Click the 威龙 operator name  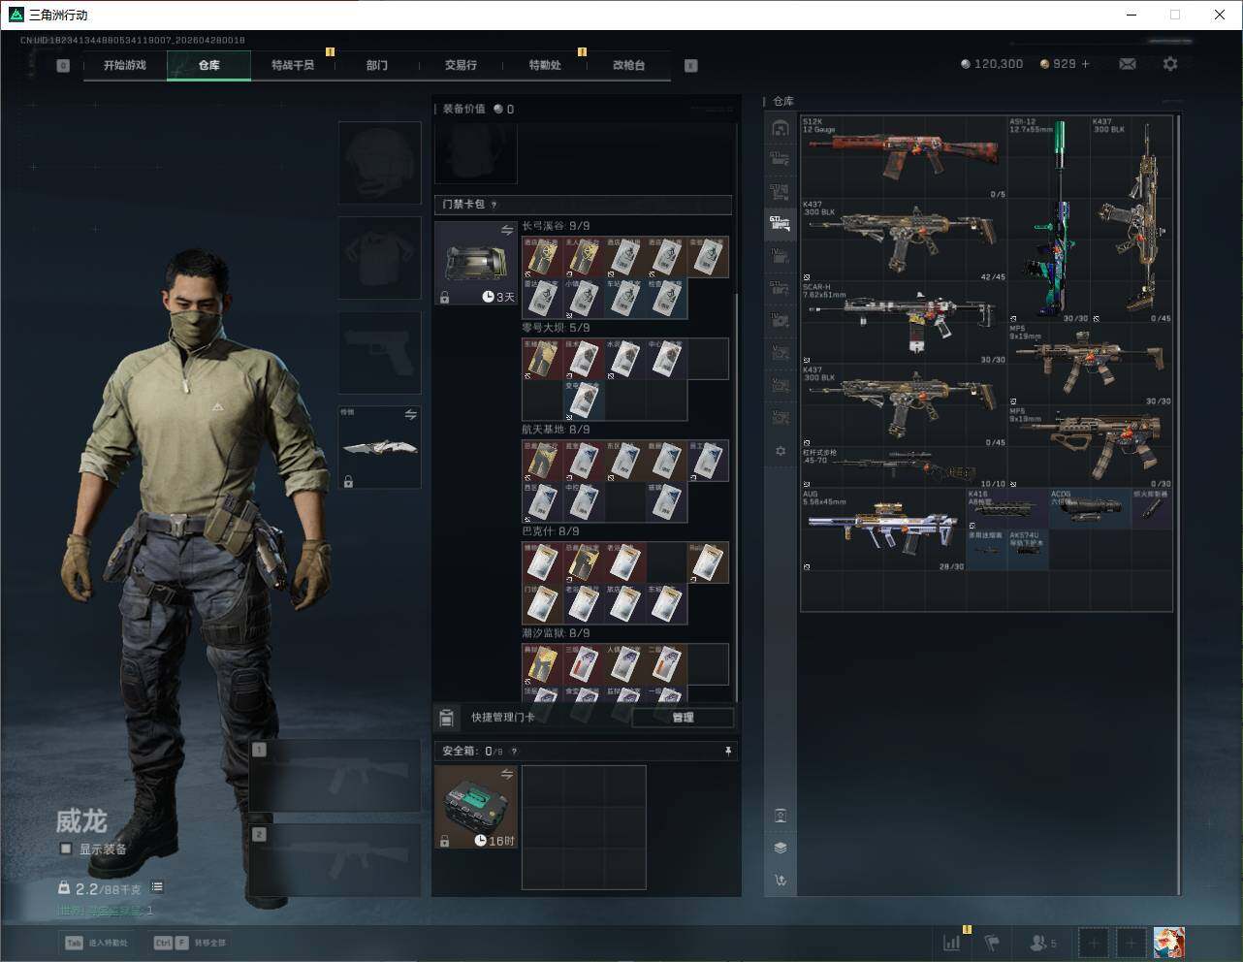pos(81,820)
